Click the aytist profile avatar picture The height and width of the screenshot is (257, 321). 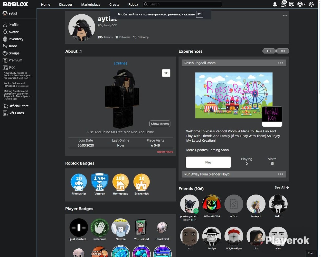(x=82, y=27)
